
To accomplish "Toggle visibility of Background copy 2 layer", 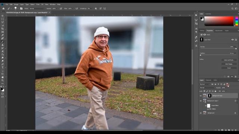I will pyautogui.click(x=201, y=101).
